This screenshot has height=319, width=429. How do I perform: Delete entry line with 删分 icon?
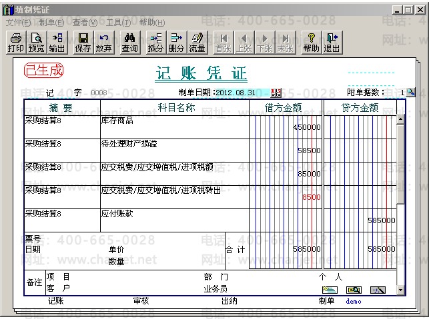pyautogui.click(x=176, y=43)
